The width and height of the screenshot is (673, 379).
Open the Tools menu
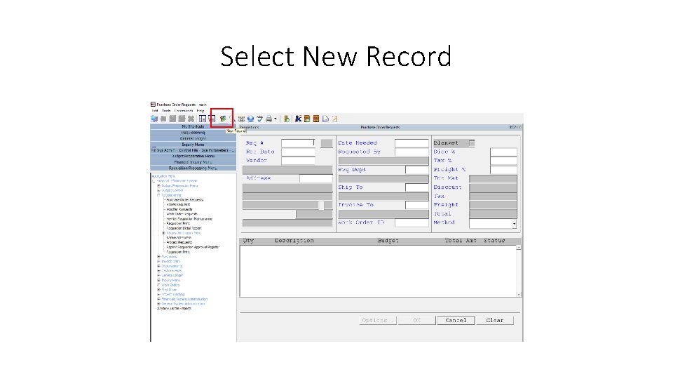click(x=166, y=110)
